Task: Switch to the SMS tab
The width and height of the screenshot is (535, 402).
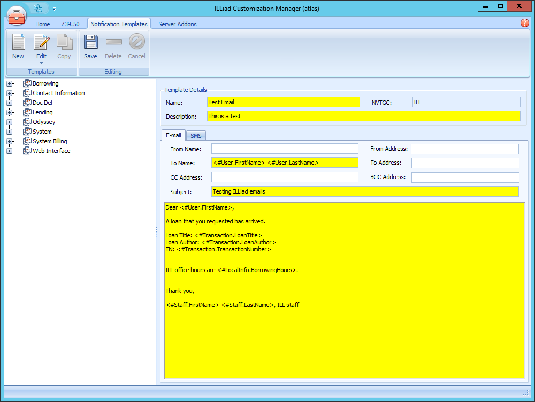Action: [196, 135]
